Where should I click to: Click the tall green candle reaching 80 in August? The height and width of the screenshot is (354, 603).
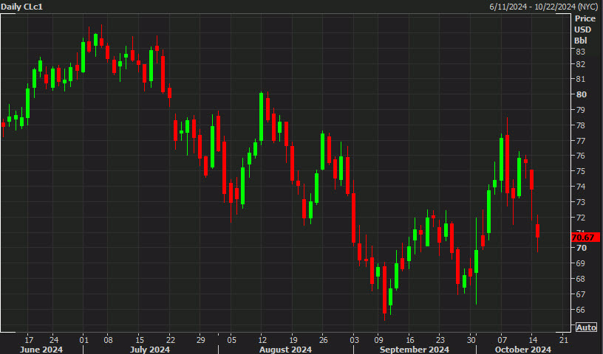coord(261,117)
